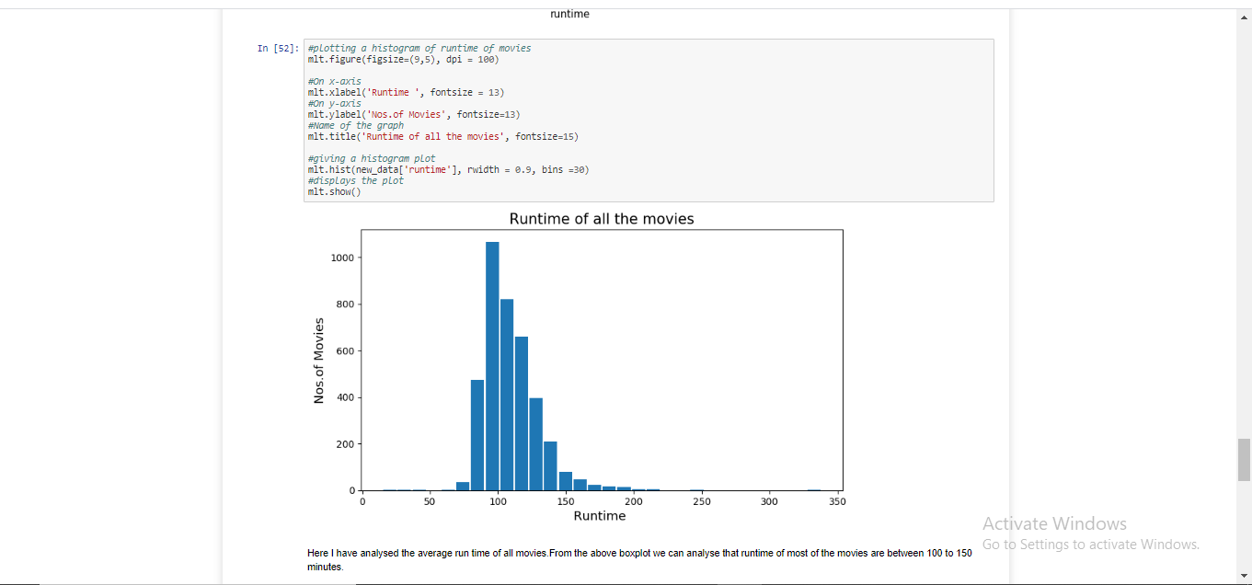Click the plot title 'Runtime of all the movies'
Screen dimensions: 1252x585
(602, 218)
